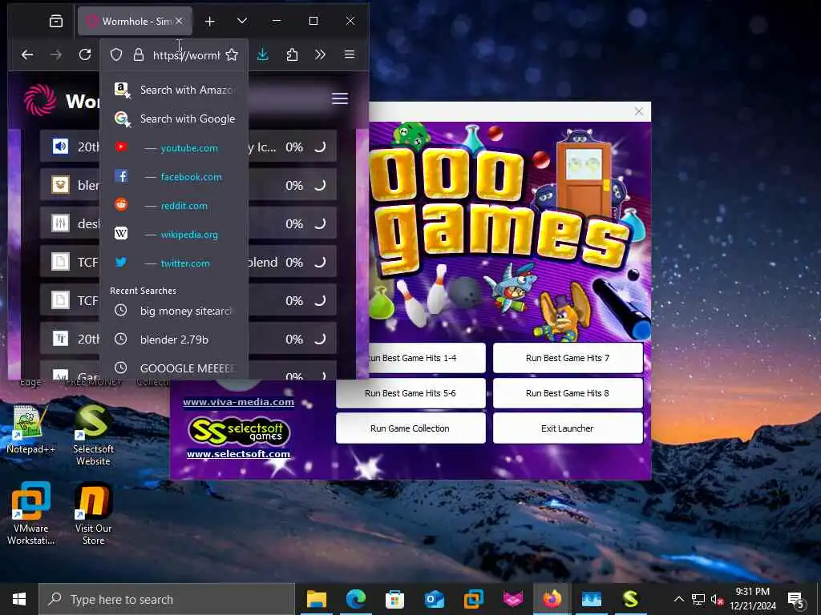Click archive icon in 'blen' row
Viewport: 821px width, 615px height.
(x=60, y=185)
